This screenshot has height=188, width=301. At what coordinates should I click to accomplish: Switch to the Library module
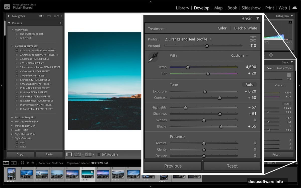[182, 8]
